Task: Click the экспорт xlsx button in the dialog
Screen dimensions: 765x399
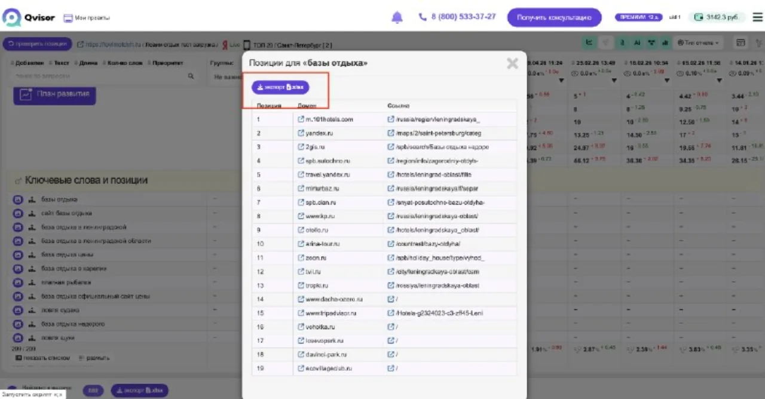Action: 280,87
